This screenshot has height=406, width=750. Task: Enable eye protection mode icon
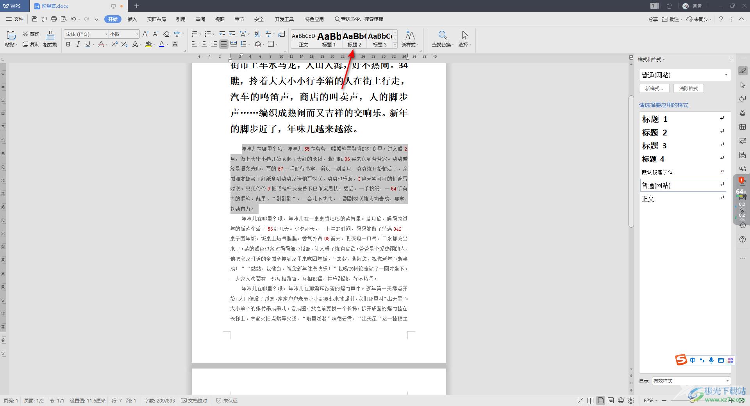631,401
